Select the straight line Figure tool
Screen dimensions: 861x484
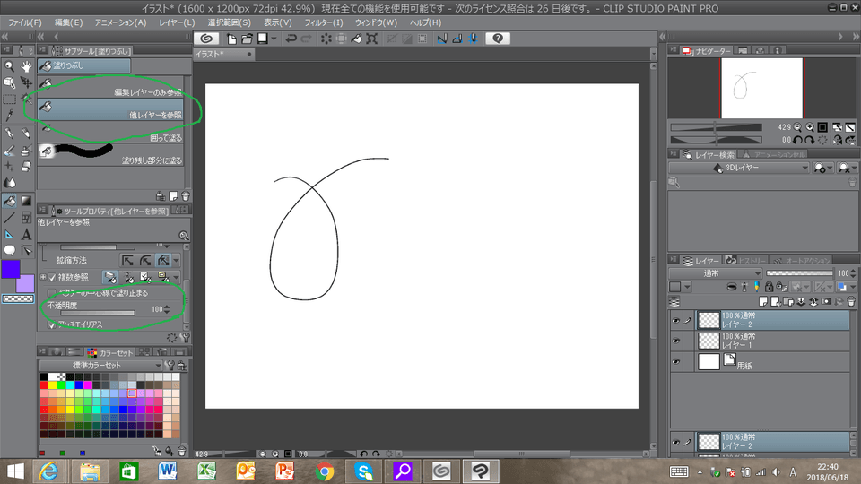click(9, 218)
